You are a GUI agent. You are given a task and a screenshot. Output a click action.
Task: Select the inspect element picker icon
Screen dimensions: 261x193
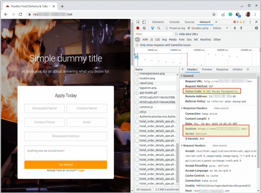point(138,22)
